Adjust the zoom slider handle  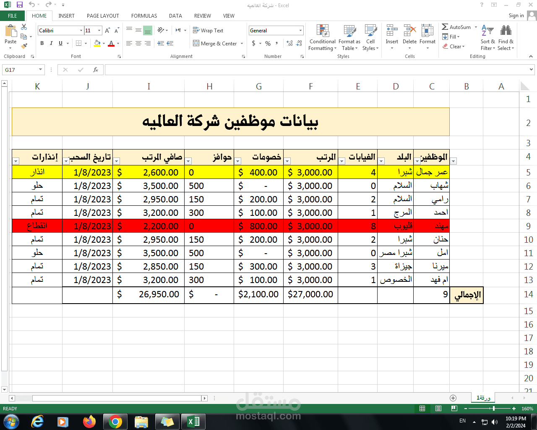[494, 408]
